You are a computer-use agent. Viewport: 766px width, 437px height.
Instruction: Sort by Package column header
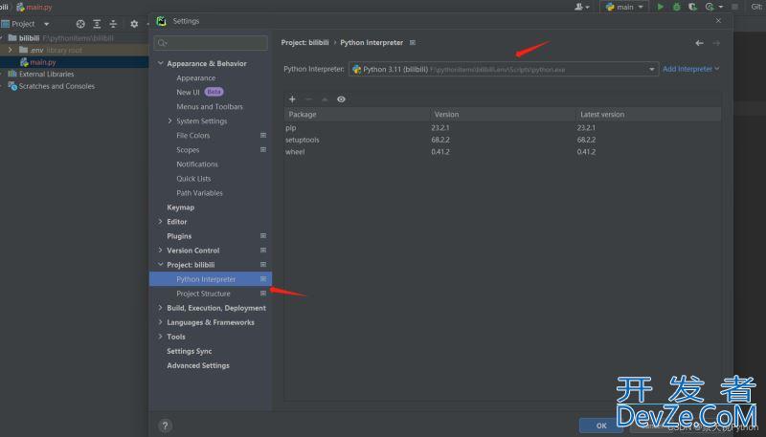click(x=357, y=114)
